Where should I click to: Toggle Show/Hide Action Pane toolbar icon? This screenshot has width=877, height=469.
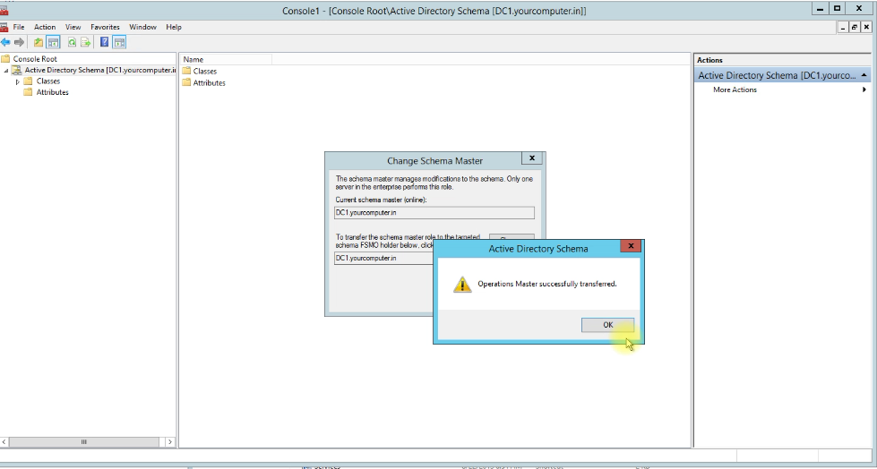(119, 42)
